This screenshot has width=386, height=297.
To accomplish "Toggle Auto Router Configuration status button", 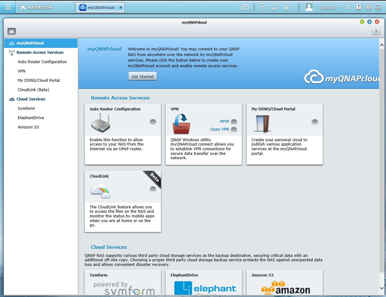I will [153, 122].
